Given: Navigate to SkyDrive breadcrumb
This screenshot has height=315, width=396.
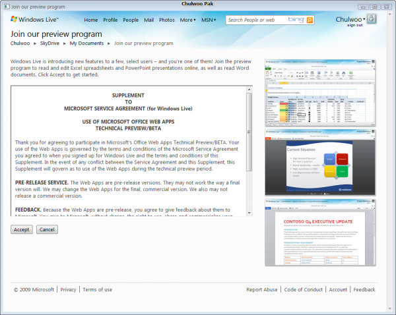Looking at the screenshot, I should (x=49, y=43).
